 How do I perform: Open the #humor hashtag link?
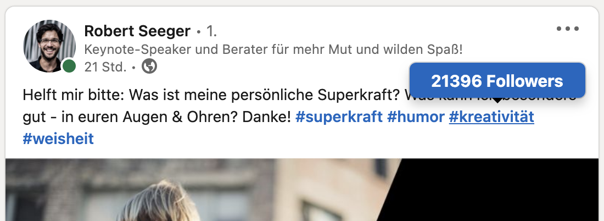(x=416, y=117)
